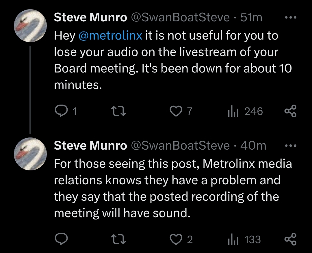Reply to the second tweet about media relations
The image size is (312, 253).
[61, 239]
